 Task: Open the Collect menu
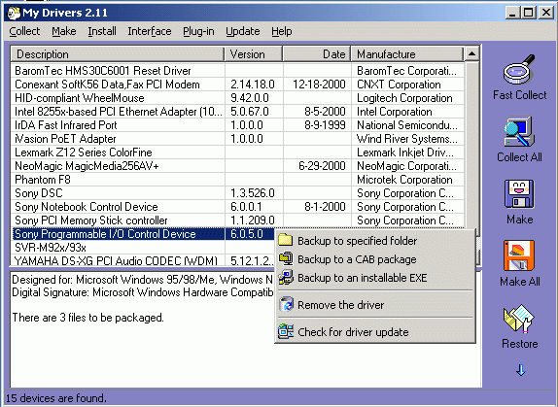[x=24, y=31]
